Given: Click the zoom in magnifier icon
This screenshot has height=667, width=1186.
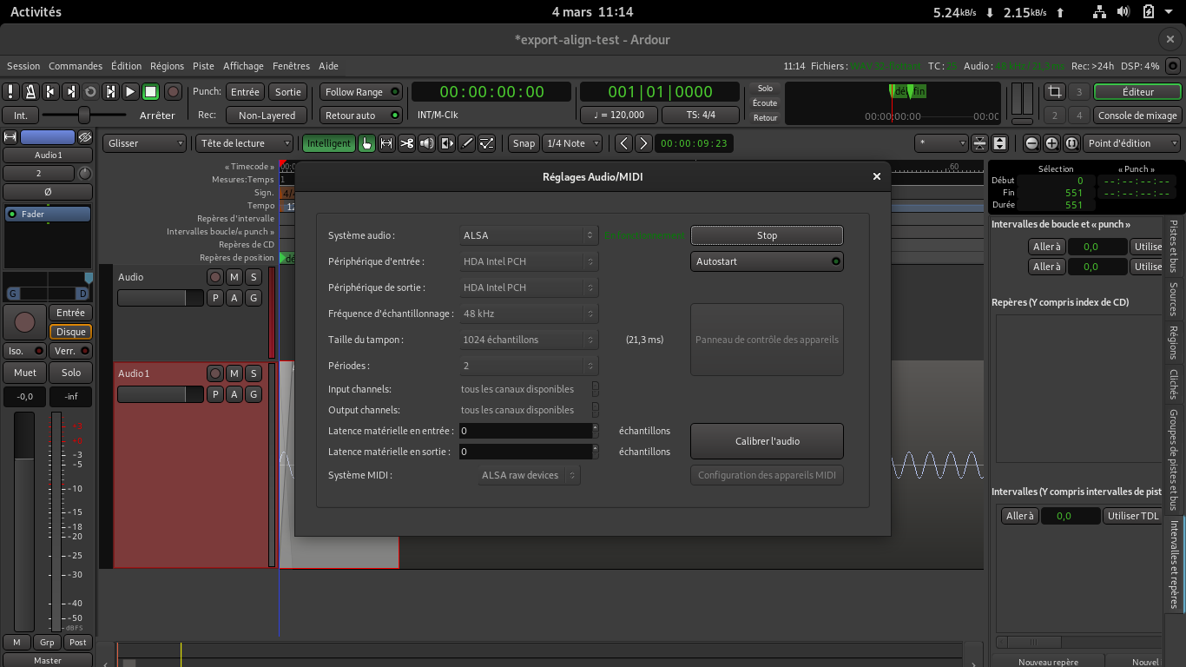Looking at the screenshot, I should coord(1051,143).
